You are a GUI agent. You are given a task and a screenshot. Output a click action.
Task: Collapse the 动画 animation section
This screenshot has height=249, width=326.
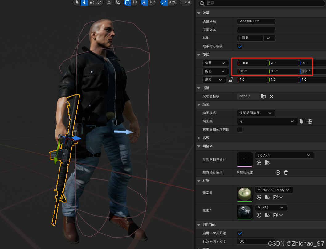pos(199,105)
